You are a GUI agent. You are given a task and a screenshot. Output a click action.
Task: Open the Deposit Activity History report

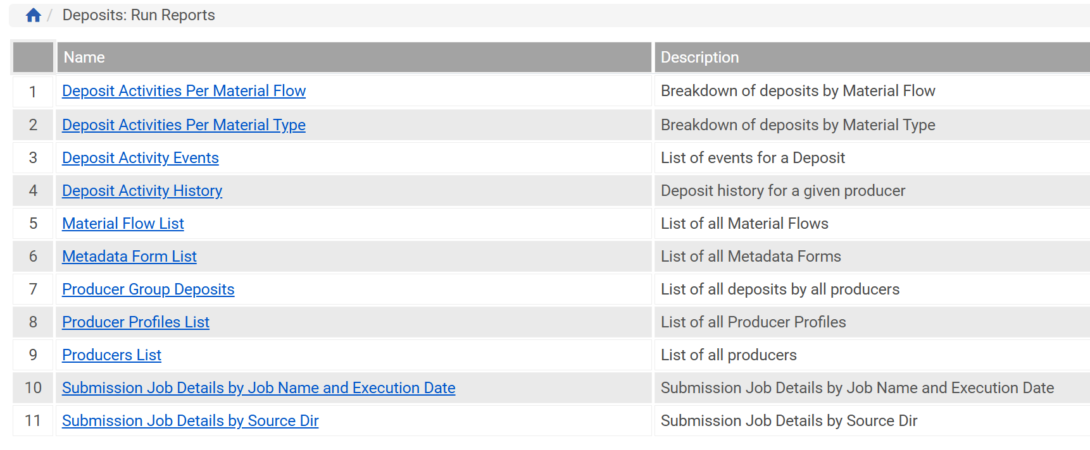click(x=142, y=191)
